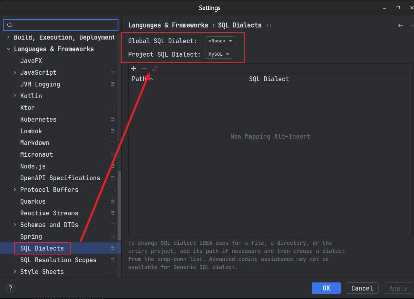Expand the Protocol Buffers node
This screenshot has height=299, width=414.
coord(15,190)
